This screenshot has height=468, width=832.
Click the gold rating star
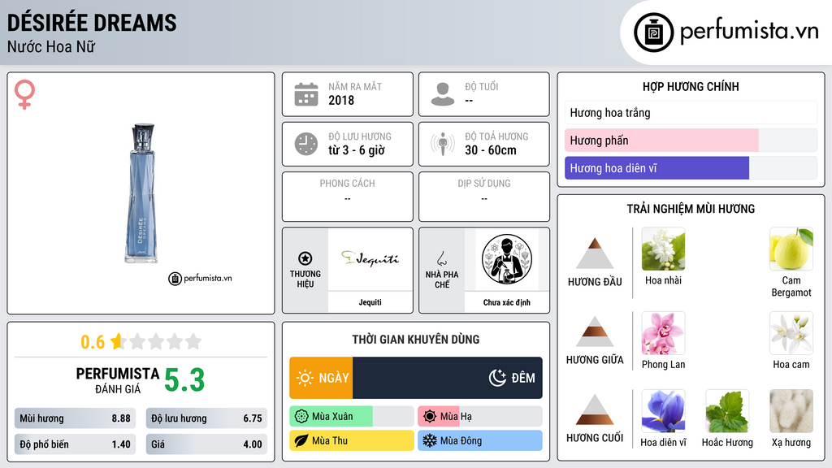pos(118,341)
